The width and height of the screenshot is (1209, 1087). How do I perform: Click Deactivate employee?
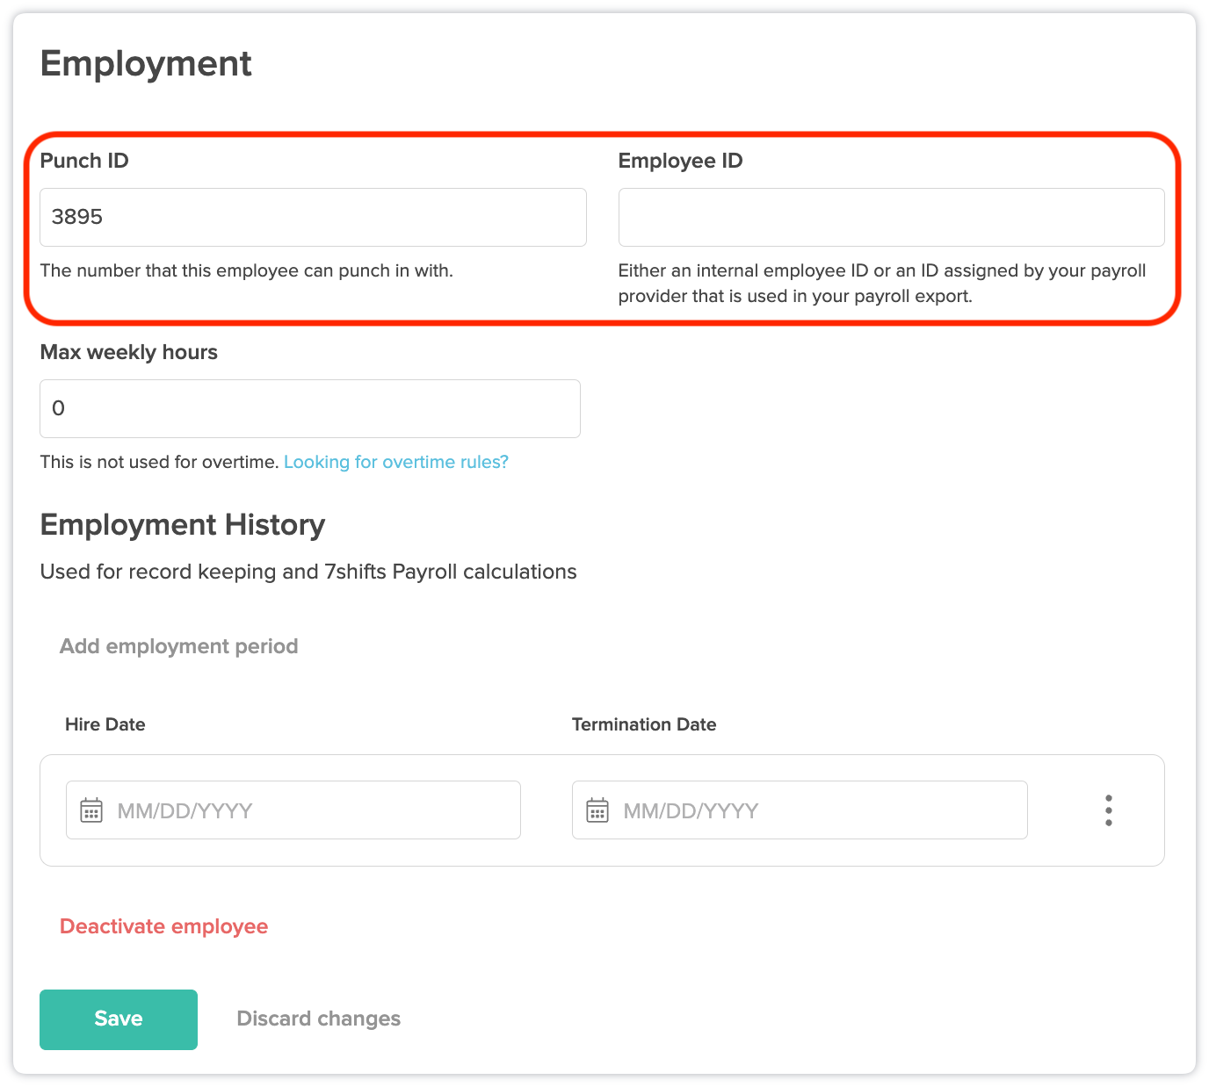(163, 926)
